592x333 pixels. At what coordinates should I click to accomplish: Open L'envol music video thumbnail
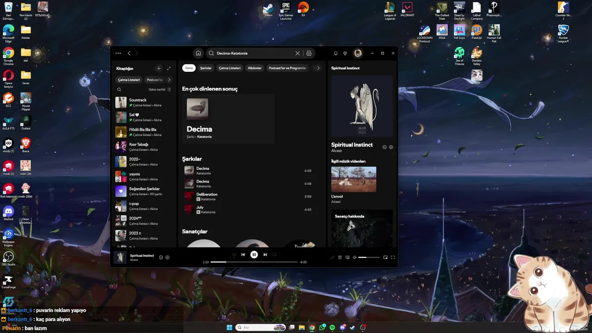point(354,179)
